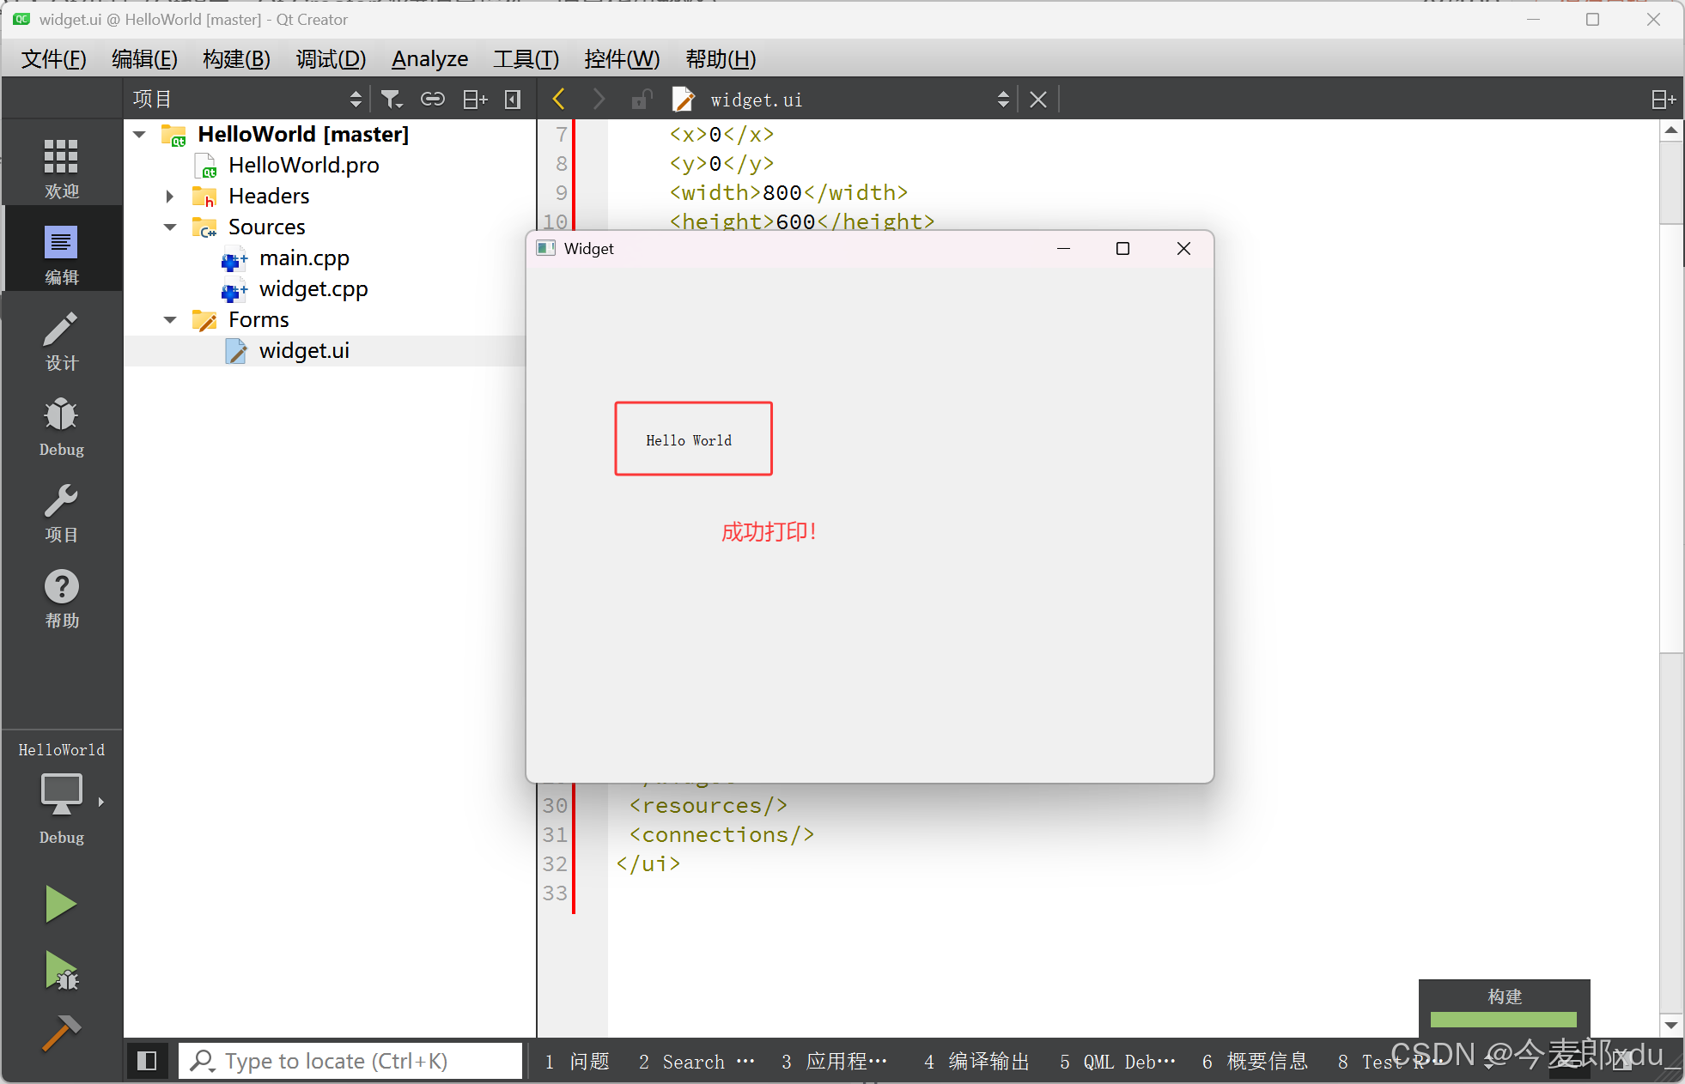This screenshot has width=1685, height=1084.
Task: Toggle the file lock icon in editor toolbar
Action: (641, 100)
